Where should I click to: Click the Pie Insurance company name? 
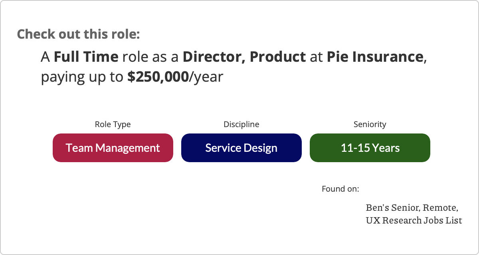tap(375, 57)
